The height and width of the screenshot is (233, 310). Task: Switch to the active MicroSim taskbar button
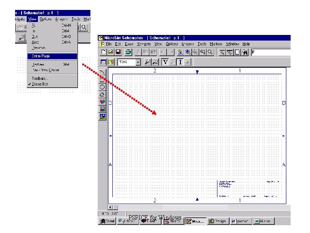tap(196, 221)
